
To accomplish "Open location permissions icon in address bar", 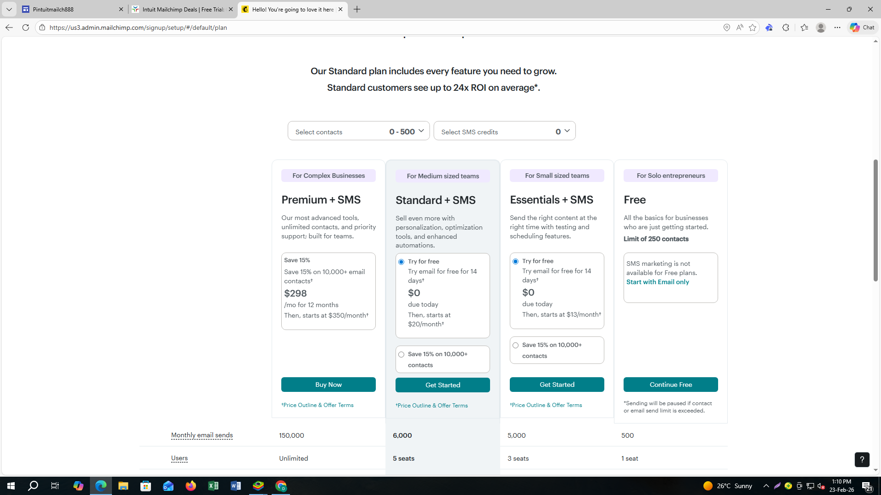I will [727, 27].
